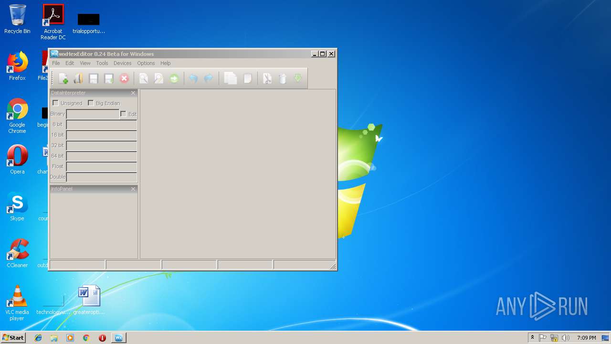Click the Save File toolbar icon
Screen dimensions: 611x344
click(94, 78)
